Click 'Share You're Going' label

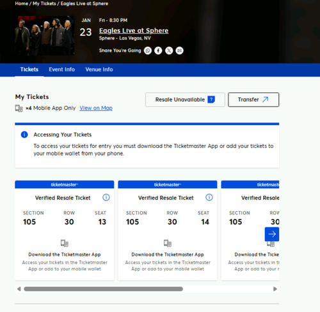(x=120, y=50)
